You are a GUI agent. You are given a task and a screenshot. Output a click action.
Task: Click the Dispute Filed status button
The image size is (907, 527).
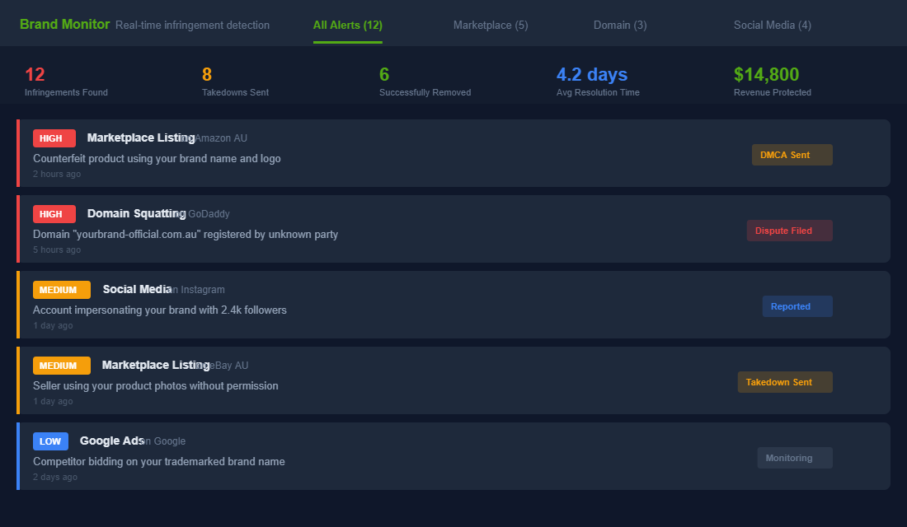tap(789, 231)
